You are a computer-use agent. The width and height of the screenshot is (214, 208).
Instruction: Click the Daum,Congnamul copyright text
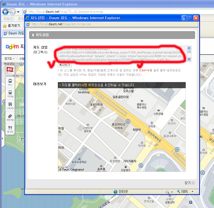click(72, 170)
